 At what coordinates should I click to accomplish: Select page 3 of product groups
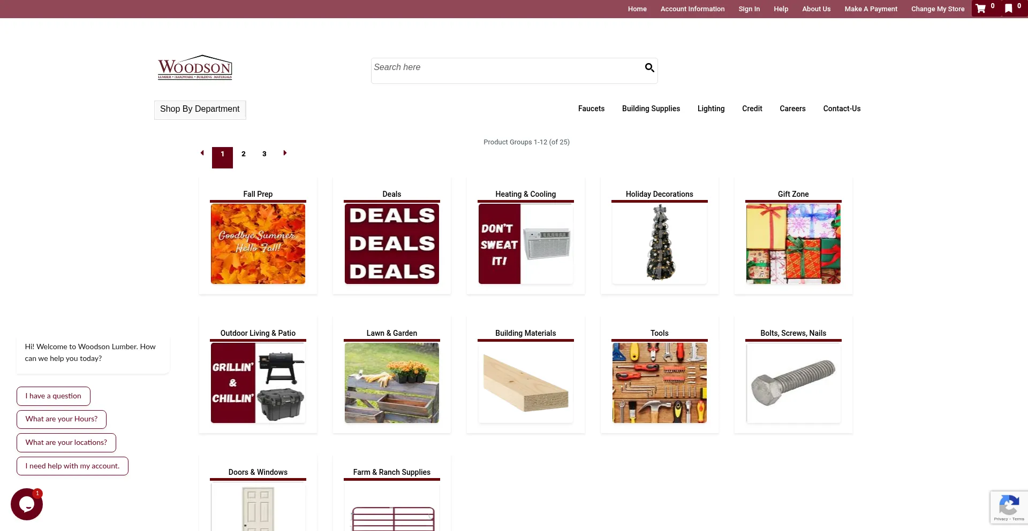[x=264, y=154]
